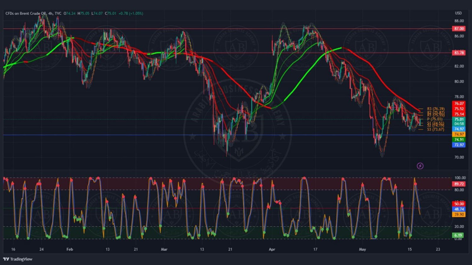
Task: Click the red 50.00 oscillator midline label
Action: (459, 204)
